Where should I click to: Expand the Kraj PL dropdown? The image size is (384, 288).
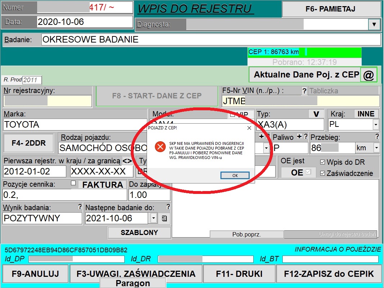[x=376, y=125]
